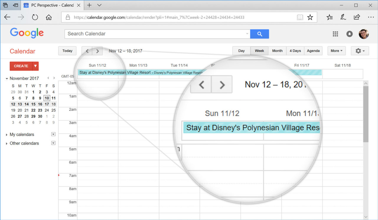Switch to Week view
Image resolution: width=378 pixels, height=220 pixels.
pos(259,51)
